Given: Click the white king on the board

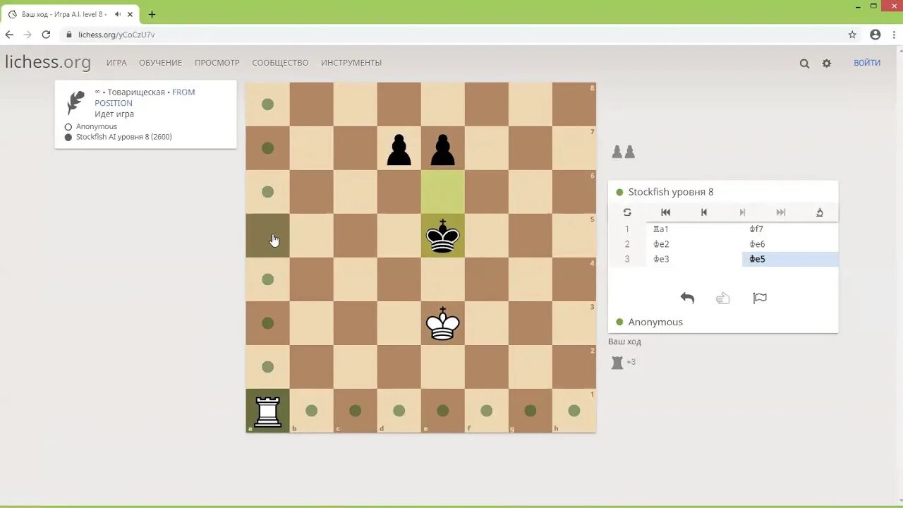Looking at the screenshot, I should coord(442,324).
